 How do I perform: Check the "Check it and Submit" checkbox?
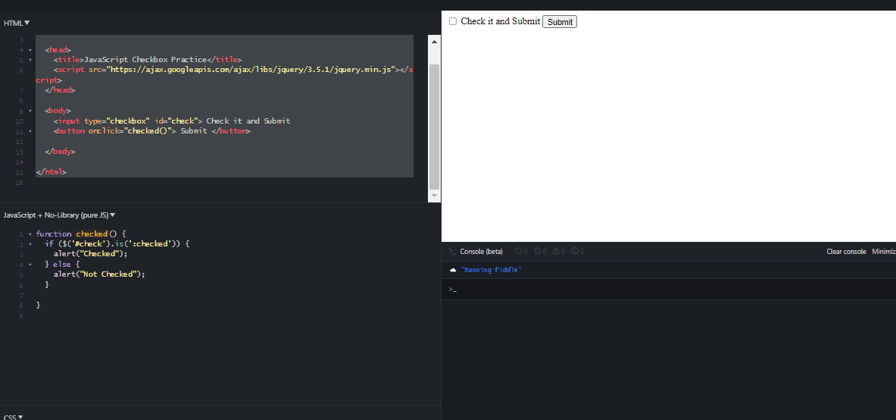pos(453,21)
